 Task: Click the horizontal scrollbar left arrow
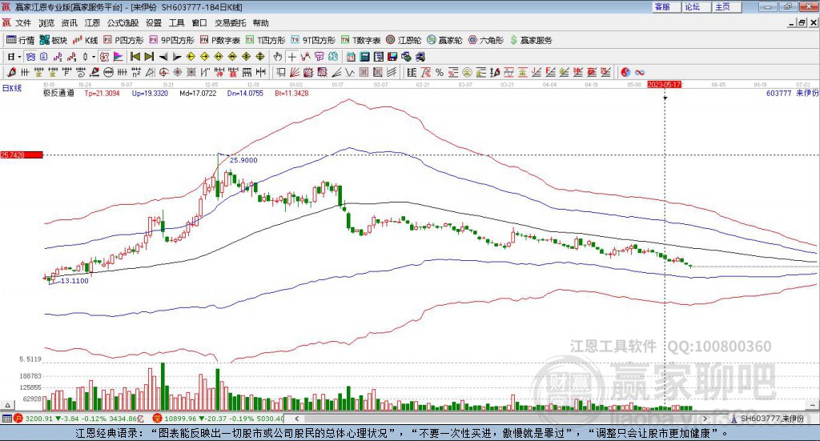click(x=297, y=419)
